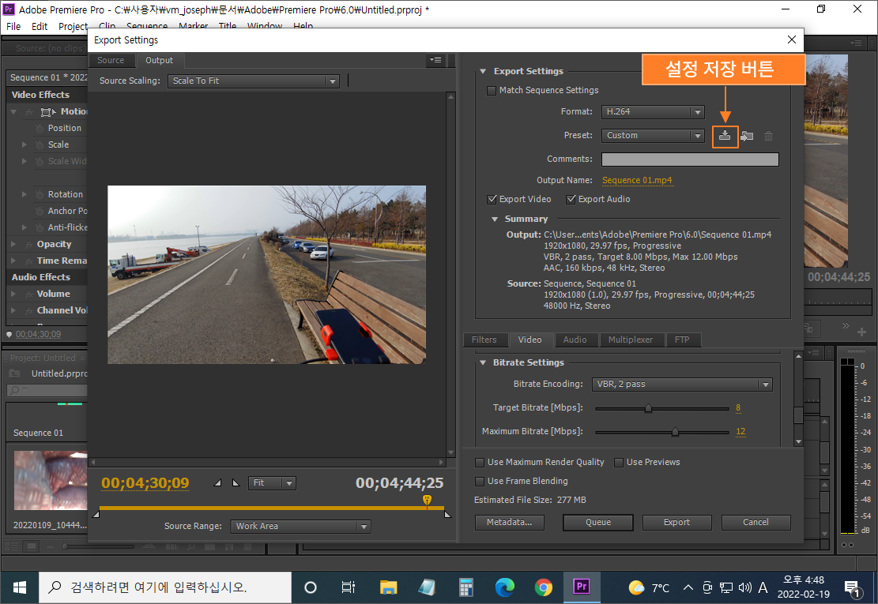Click the Set In Point triangle icon
This screenshot has height=604, width=878.
[x=218, y=482]
